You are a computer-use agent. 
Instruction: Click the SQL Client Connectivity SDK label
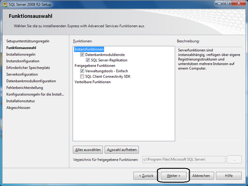(x=108, y=76)
